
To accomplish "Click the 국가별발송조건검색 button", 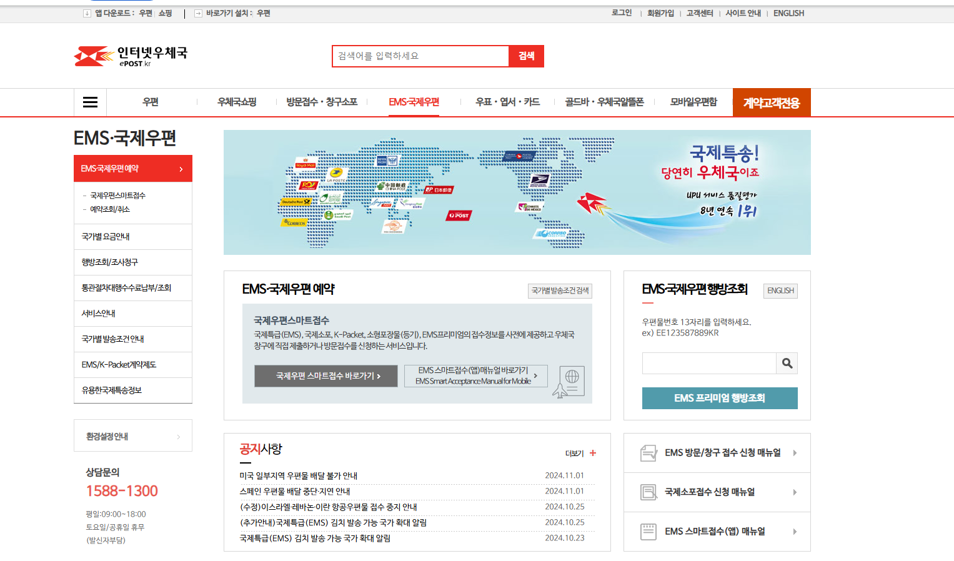I will click(x=560, y=290).
